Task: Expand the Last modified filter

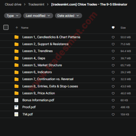Action: pos(38,16)
